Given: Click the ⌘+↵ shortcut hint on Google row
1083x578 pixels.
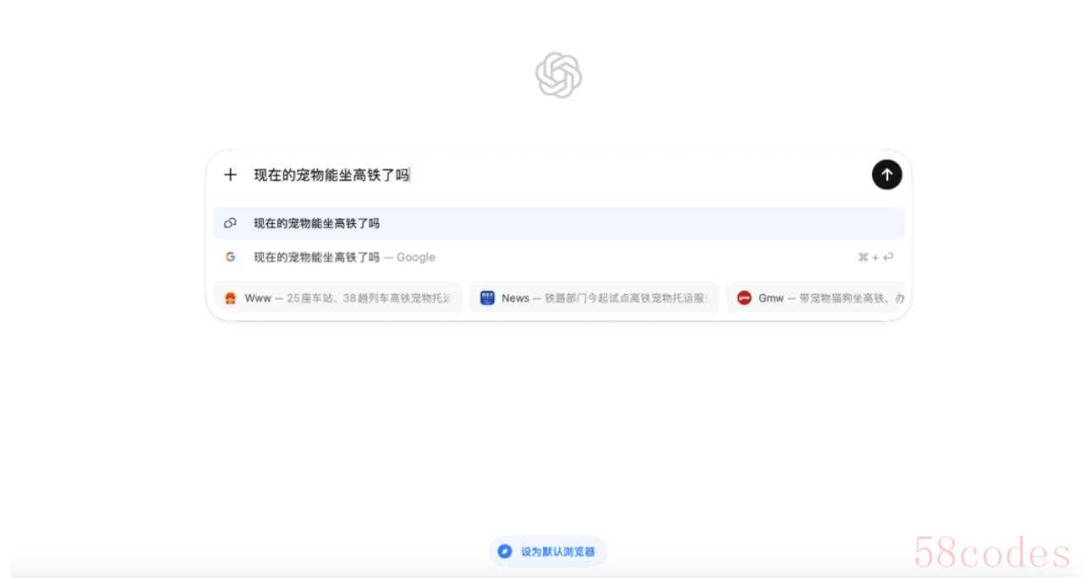Looking at the screenshot, I should tap(875, 257).
